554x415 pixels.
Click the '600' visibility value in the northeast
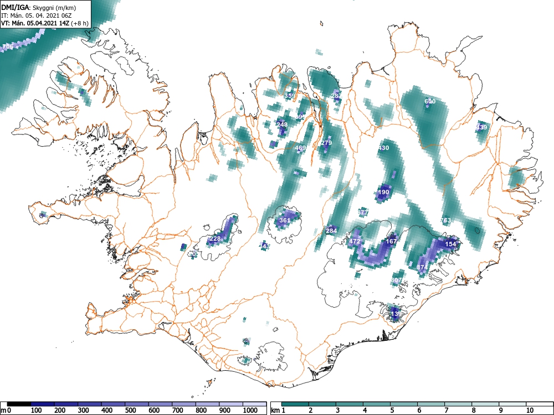click(x=430, y=101)
